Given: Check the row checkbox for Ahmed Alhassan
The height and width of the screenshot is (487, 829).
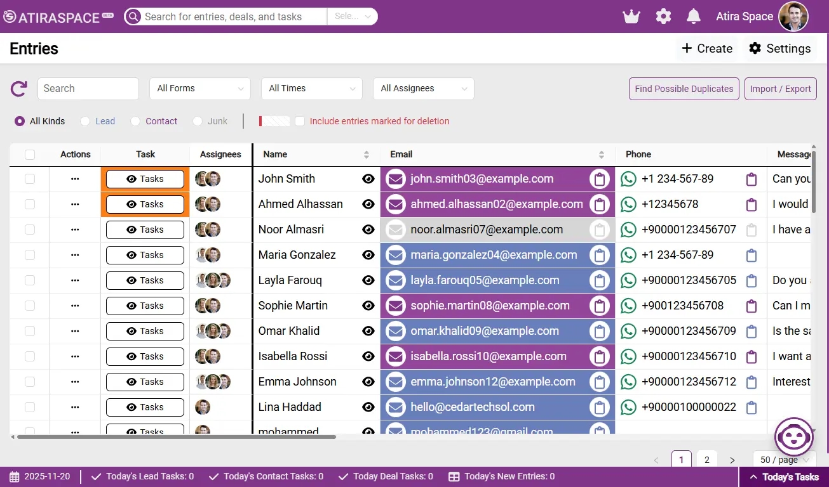Looking at the screenshot, I should pos(29,204).
